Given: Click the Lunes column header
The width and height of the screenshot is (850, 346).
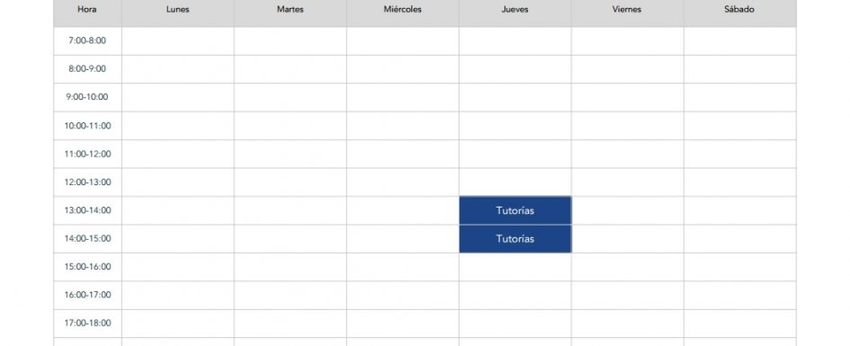Looking at the screenshot, I should [x=178, y=10].
